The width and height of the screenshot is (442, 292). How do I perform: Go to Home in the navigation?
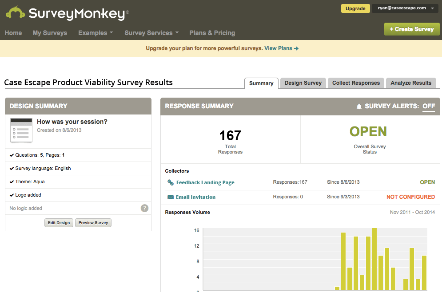(13, 33)
